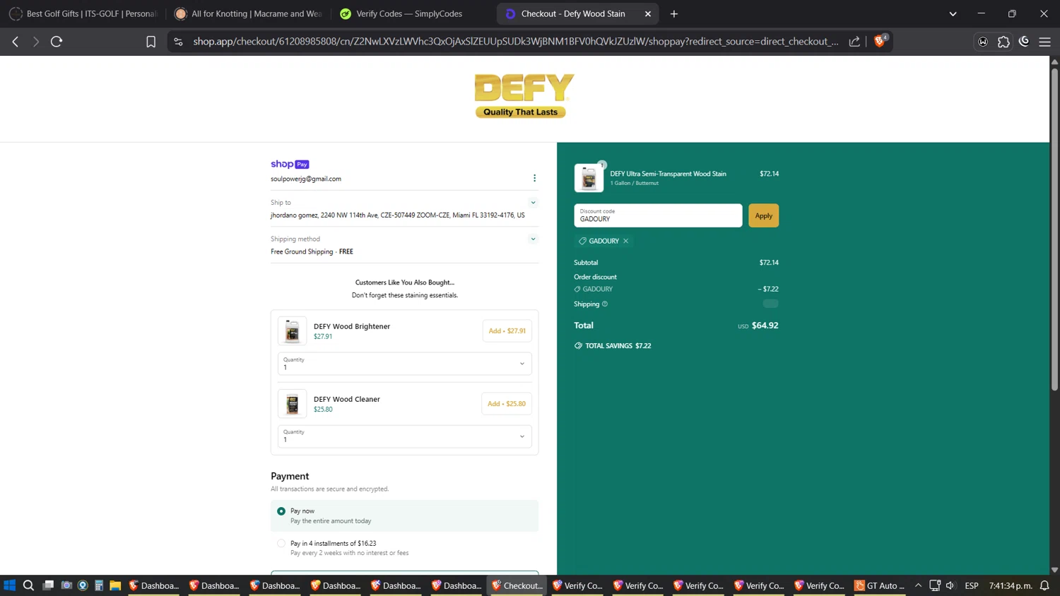The height and width of the screenshot is (596, 1060).
Task: Open the Shop Pay account options menu
Action: (534, 178)
